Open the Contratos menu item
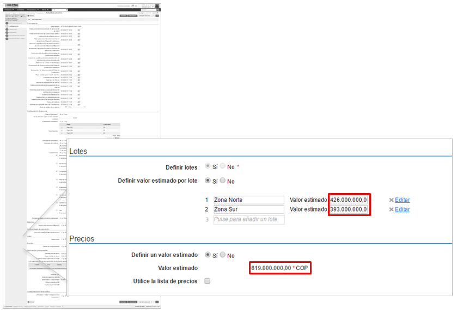 pos(21,10)
